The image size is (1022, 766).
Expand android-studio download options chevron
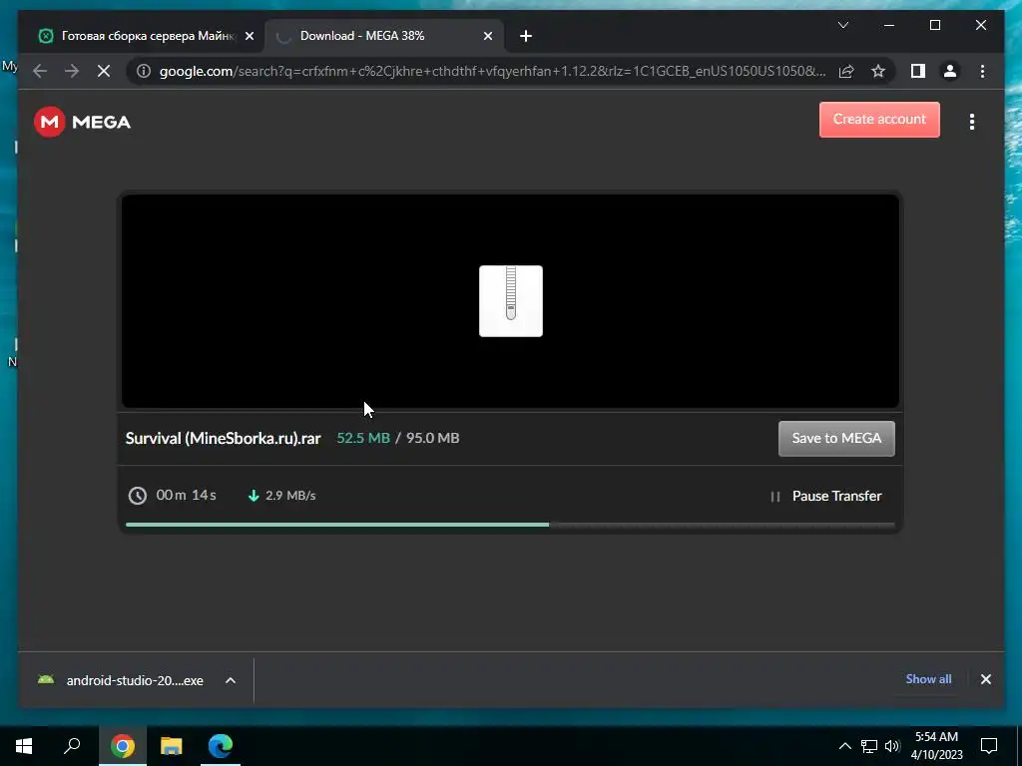(231, 680)
